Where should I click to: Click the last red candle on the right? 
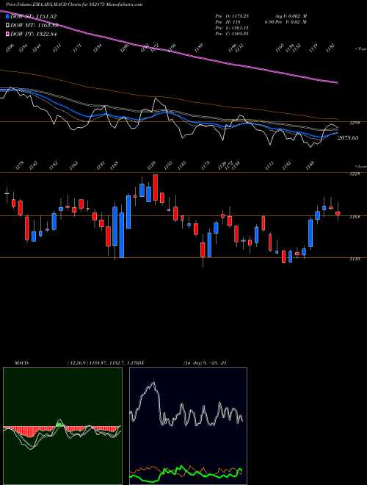(338, 213)
